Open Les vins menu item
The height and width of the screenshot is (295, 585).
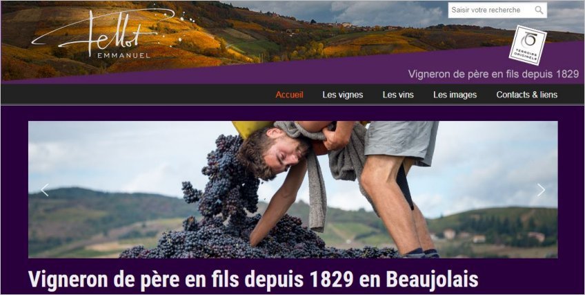tap(398, 95)
